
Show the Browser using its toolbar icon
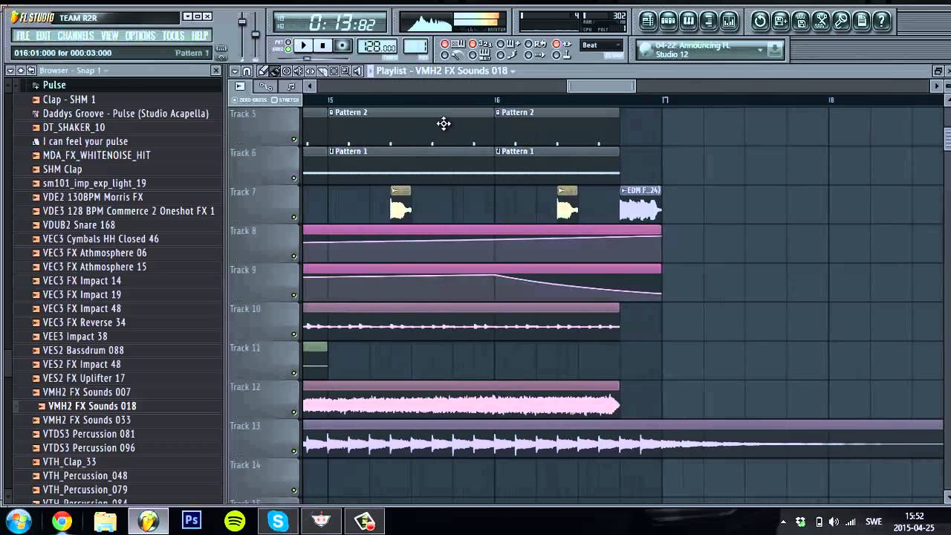tap(708, 21)
